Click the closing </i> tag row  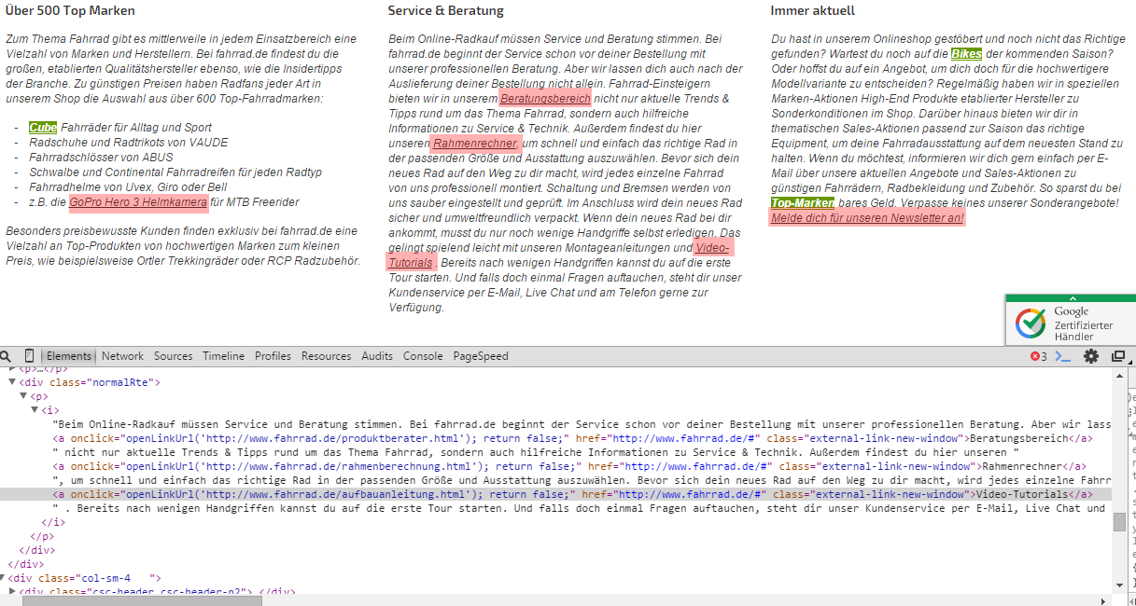point(52,522)
